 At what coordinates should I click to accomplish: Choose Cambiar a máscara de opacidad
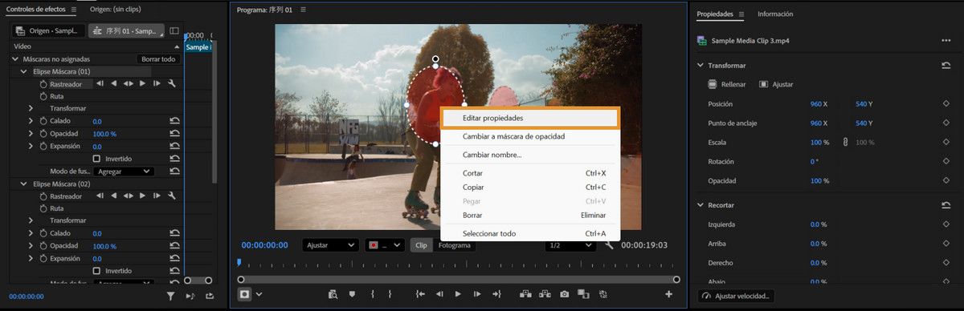pos(530,136)
